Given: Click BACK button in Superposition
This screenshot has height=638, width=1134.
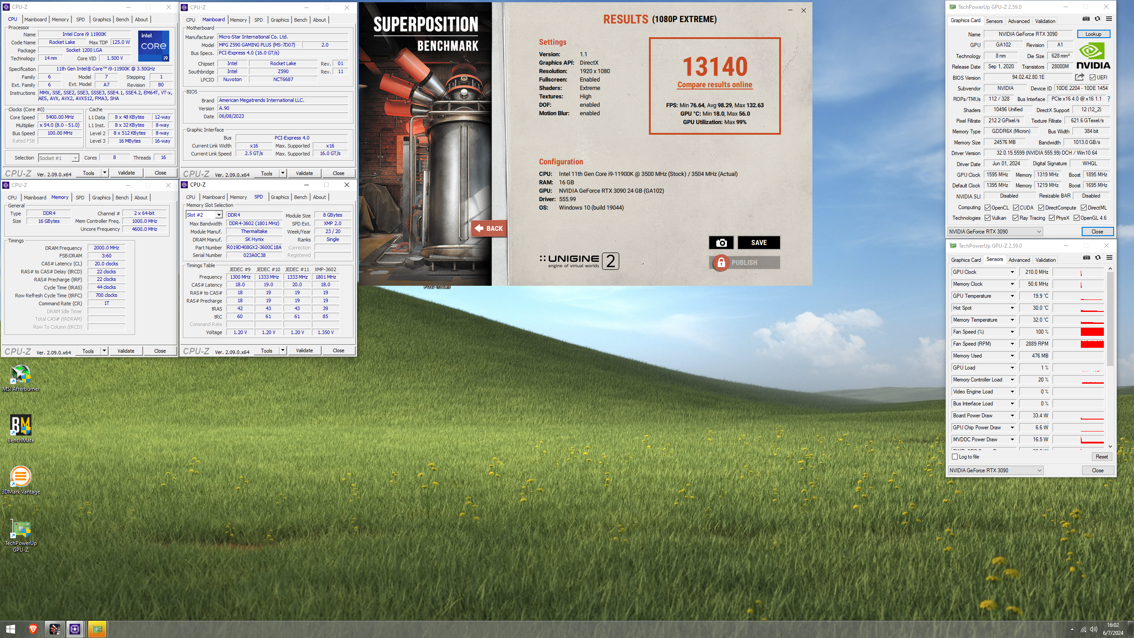Looking at the screenshot, I should point(489,229).
